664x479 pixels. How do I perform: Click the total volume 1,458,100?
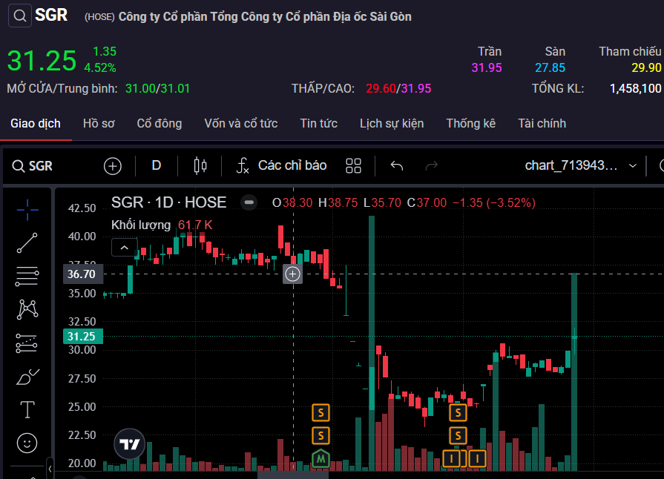tap(635, 88)
